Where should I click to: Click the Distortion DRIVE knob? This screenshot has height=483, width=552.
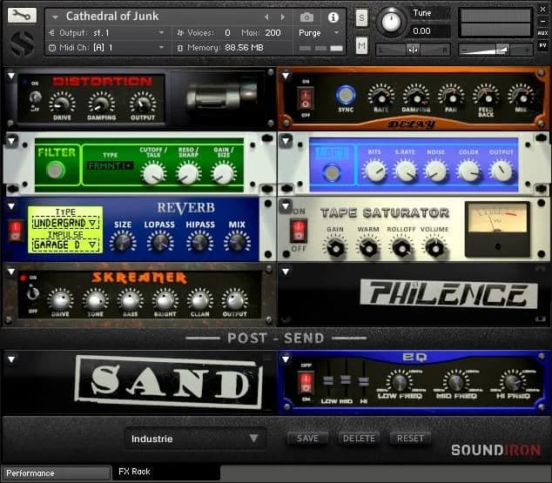coord(62,104)
